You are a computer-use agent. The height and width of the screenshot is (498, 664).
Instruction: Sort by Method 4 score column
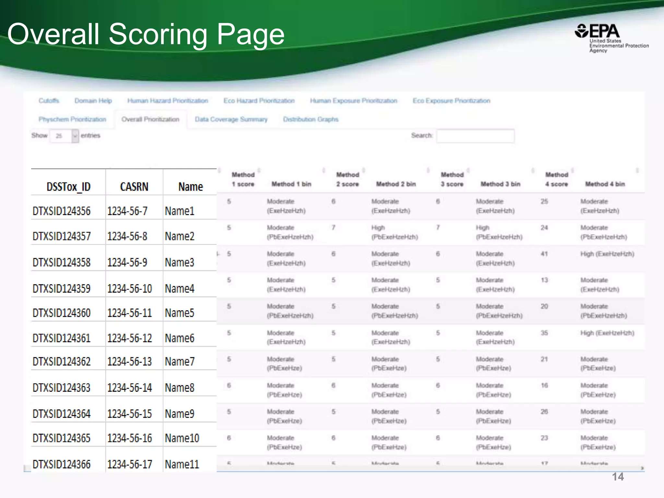click(557, 179)
